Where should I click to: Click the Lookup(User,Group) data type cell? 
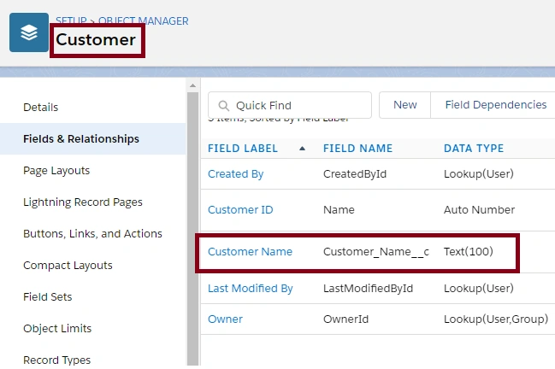point(496,319)
